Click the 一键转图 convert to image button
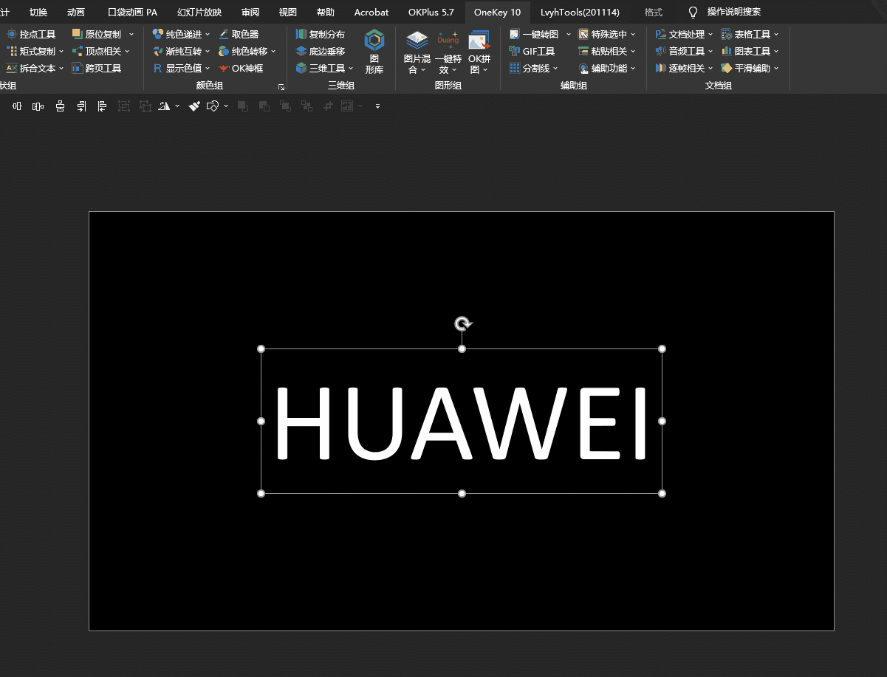887x677 pixels. pos(534,34)
